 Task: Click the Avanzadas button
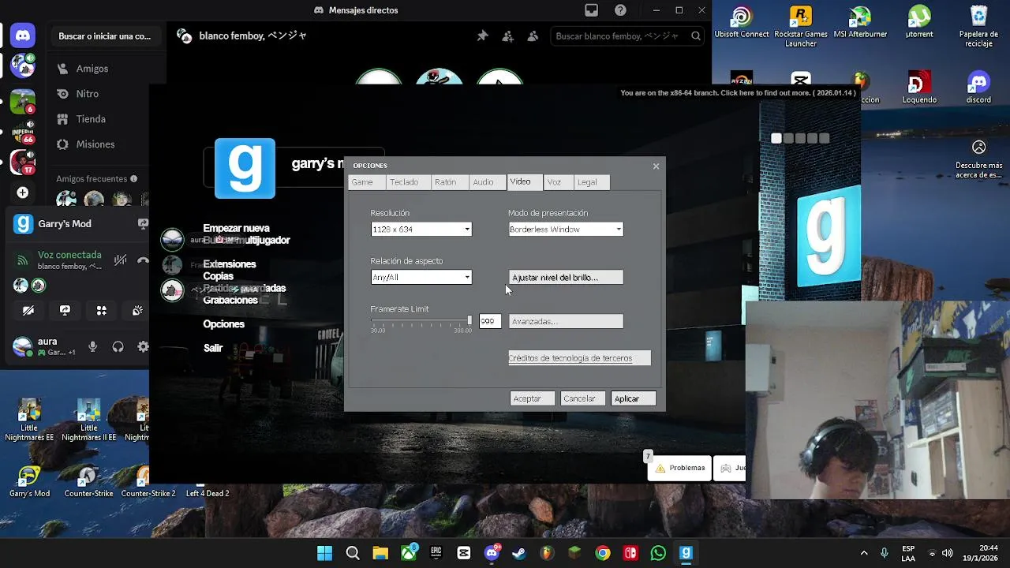pyautogui.click(x=566, y=321)
